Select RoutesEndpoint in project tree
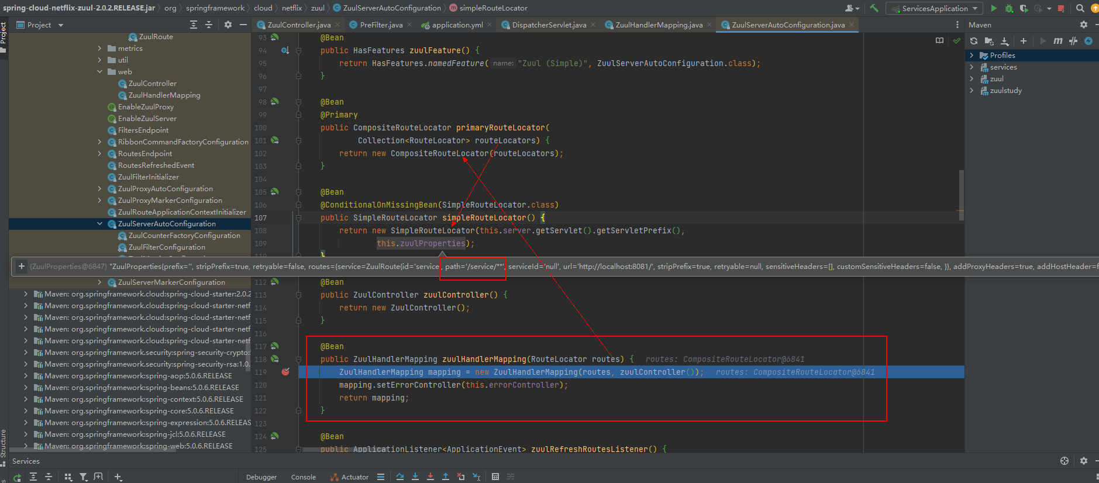The width and height of the screenshot is (1099, 483). click(145, 154)
